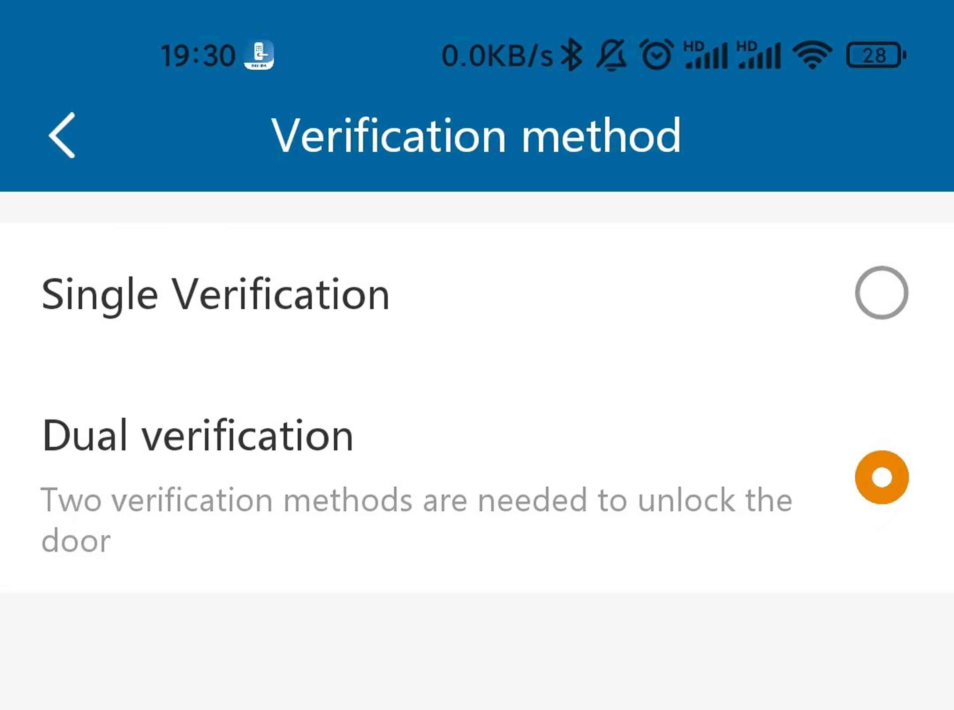Screen dimensions: 954x710
Task: Select Single Verification radio button
Action: tap(881, 292)
